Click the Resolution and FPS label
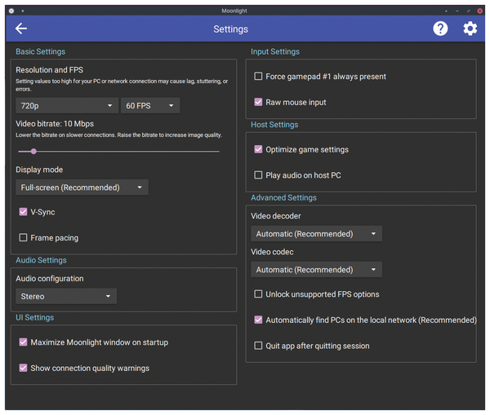 click(49, 69)
